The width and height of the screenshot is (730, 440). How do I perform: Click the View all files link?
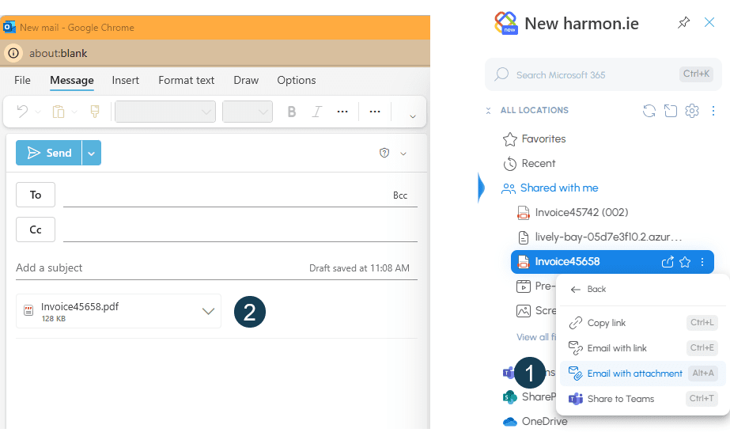click(x=536, y=337)
